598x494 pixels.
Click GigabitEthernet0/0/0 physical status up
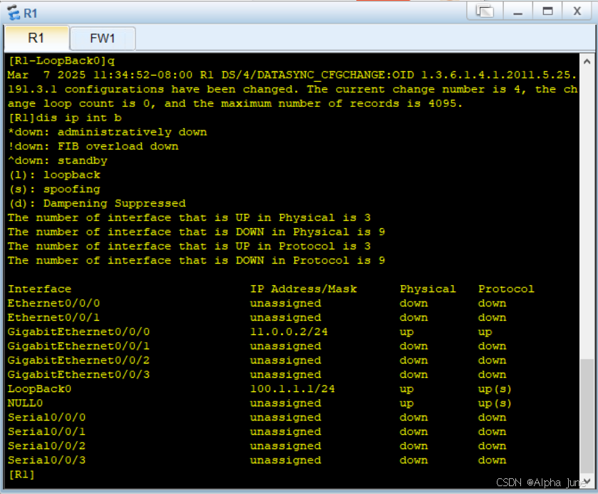click(x=406, y=332)
